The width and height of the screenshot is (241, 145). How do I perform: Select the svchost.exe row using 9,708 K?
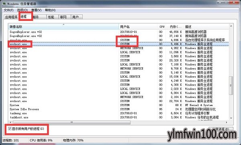(x=118, y=68)
